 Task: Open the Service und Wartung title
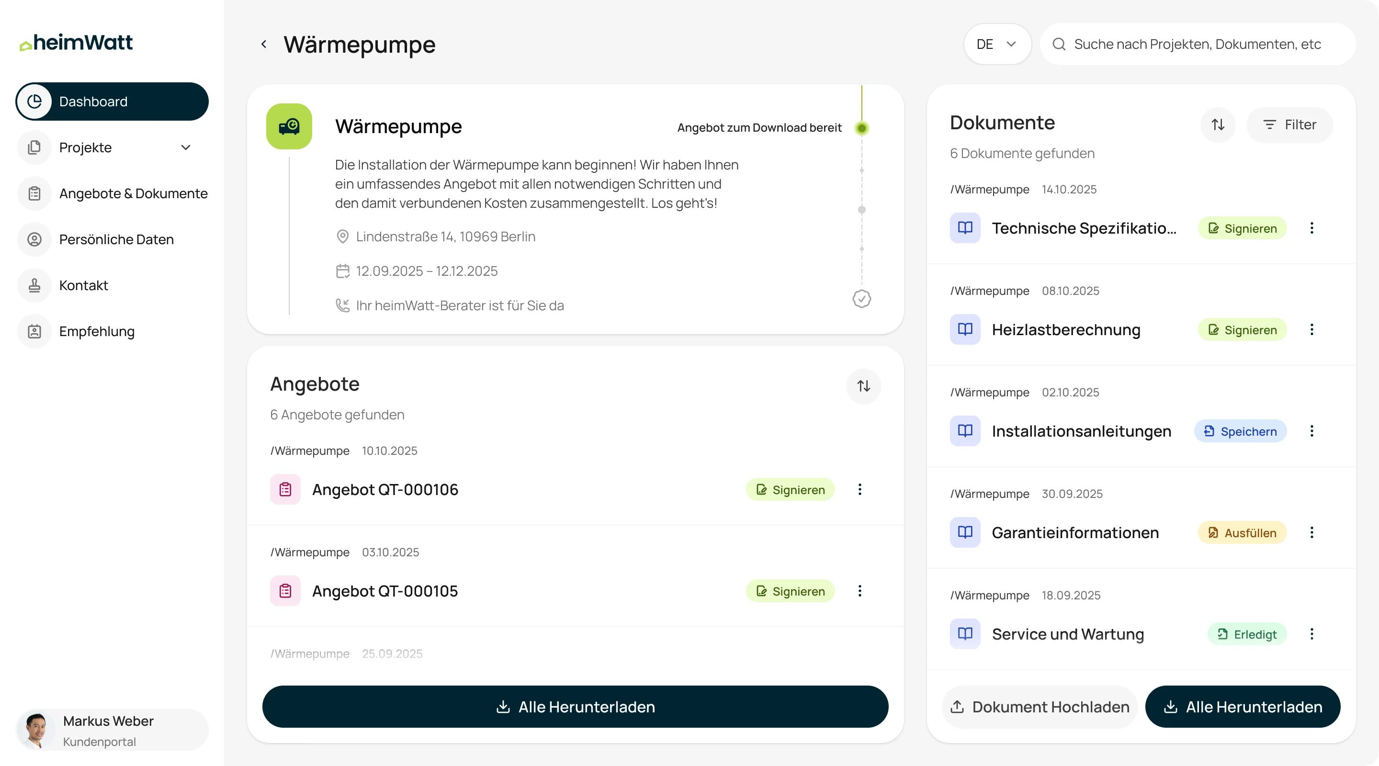[1067, 634]
